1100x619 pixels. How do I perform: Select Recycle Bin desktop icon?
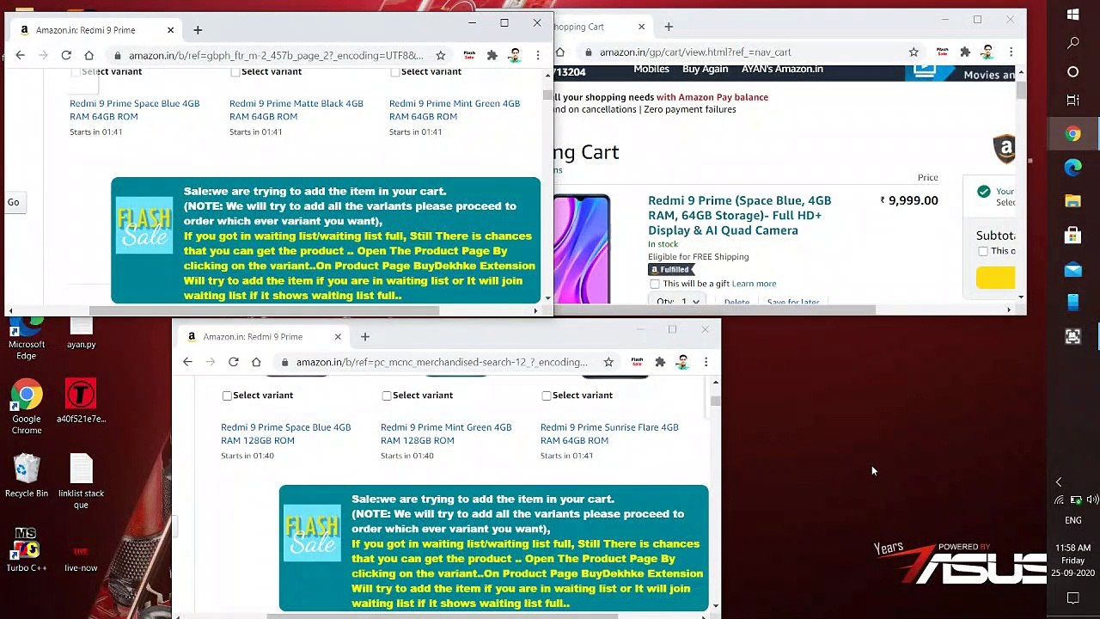point(27,476)
